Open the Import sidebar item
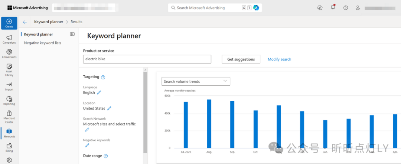Viewport: 401px width, 164px height. (9, 86)
